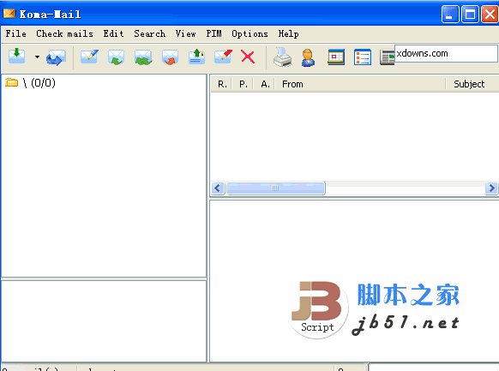Open the Search menu

click(149, 33)
